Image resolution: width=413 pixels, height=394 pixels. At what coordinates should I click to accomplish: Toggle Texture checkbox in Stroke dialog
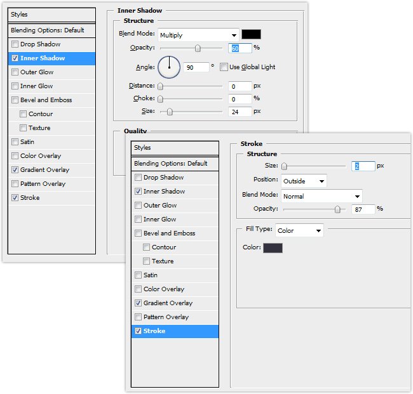click(146, 261)
